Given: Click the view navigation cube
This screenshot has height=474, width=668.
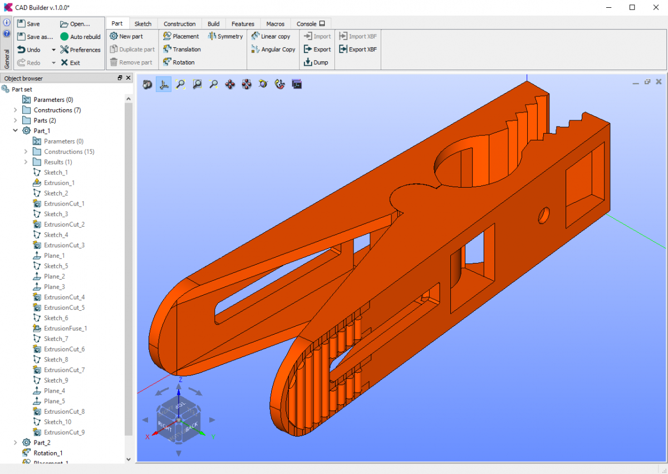Looking at the screenshot, I should (x=178, y=420).
